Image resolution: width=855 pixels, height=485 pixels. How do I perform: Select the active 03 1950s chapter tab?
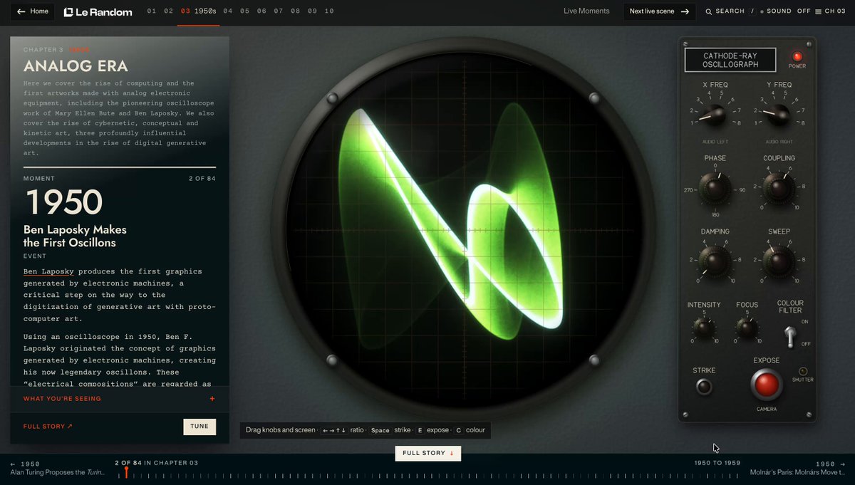[198, 11]
